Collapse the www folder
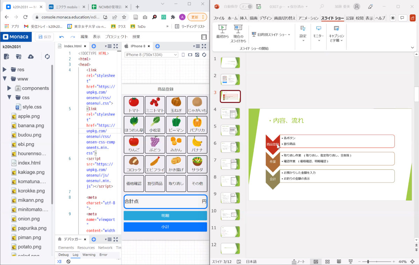The width and height of the screenshot is (419, 265). [5, 79]
